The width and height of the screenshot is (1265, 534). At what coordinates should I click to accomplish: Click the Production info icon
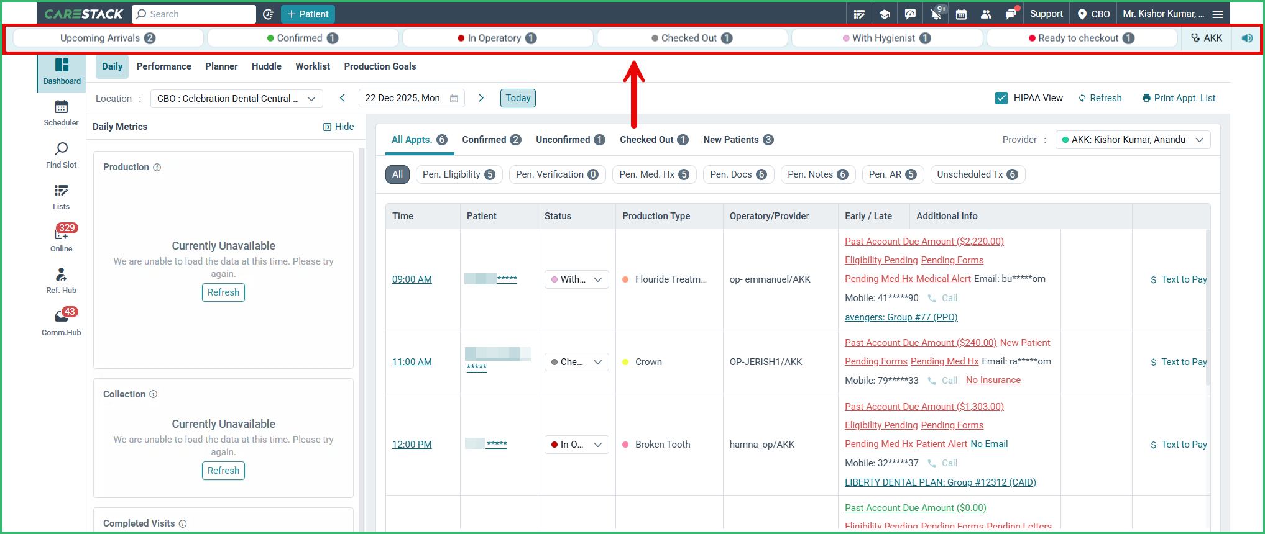(x=157, y=167)
